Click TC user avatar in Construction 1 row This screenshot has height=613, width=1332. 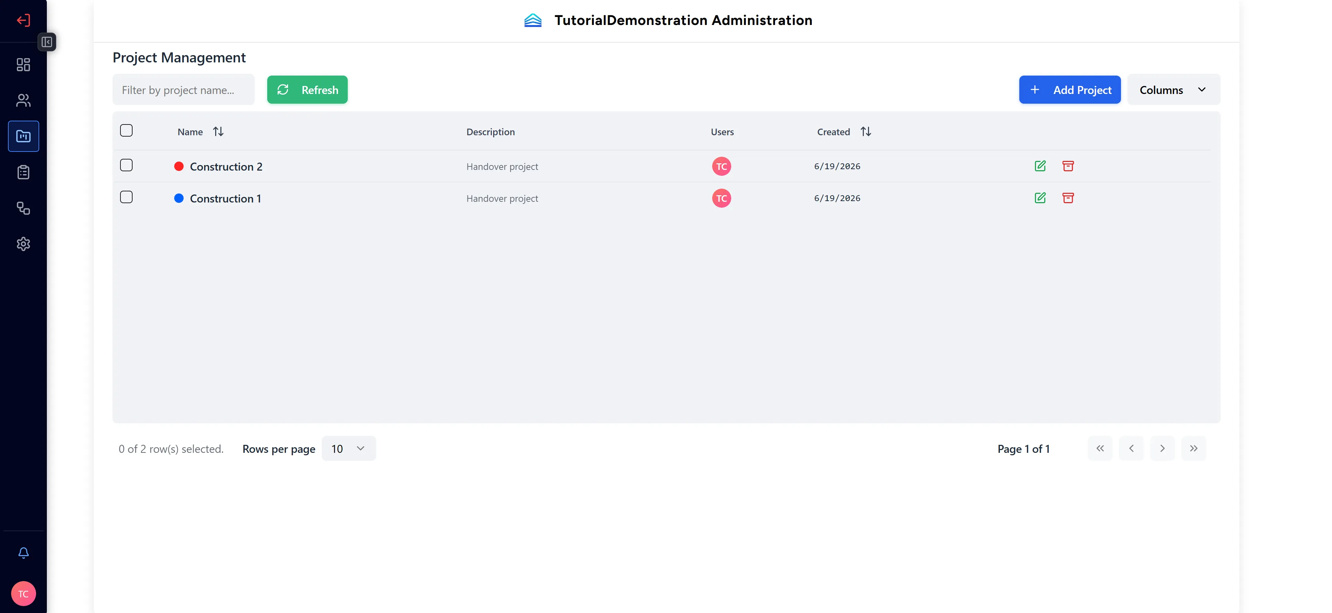click(x=721, y=198)
